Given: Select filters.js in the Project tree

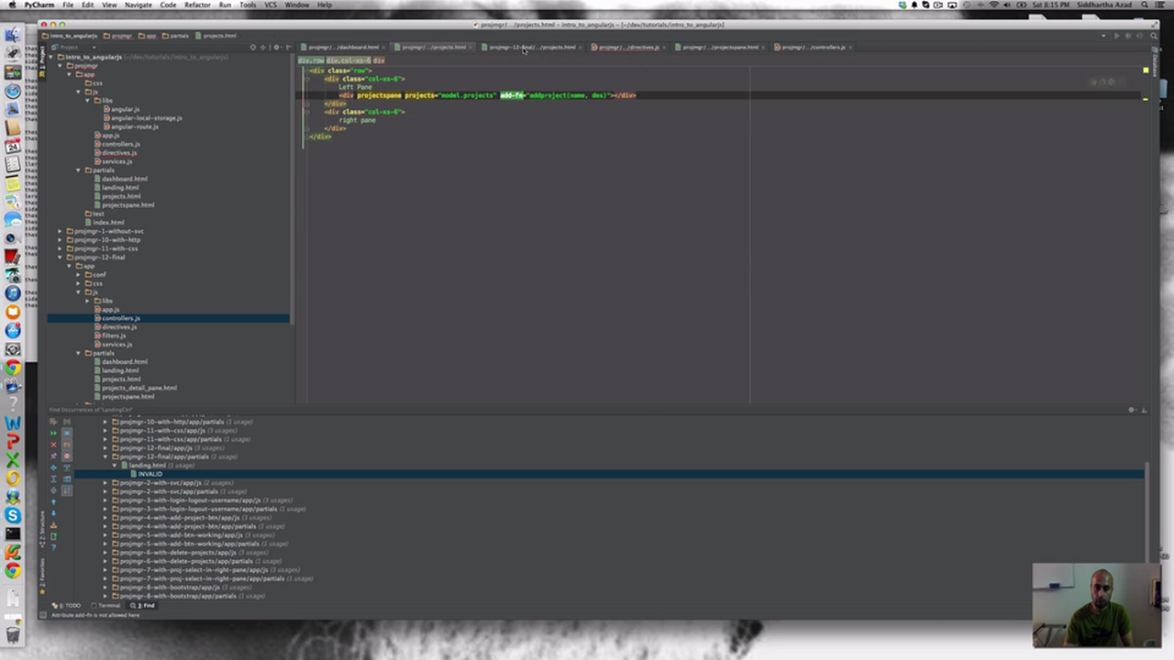Looking at the screenshot, I should pyautogui.click(x=114, y=335).
